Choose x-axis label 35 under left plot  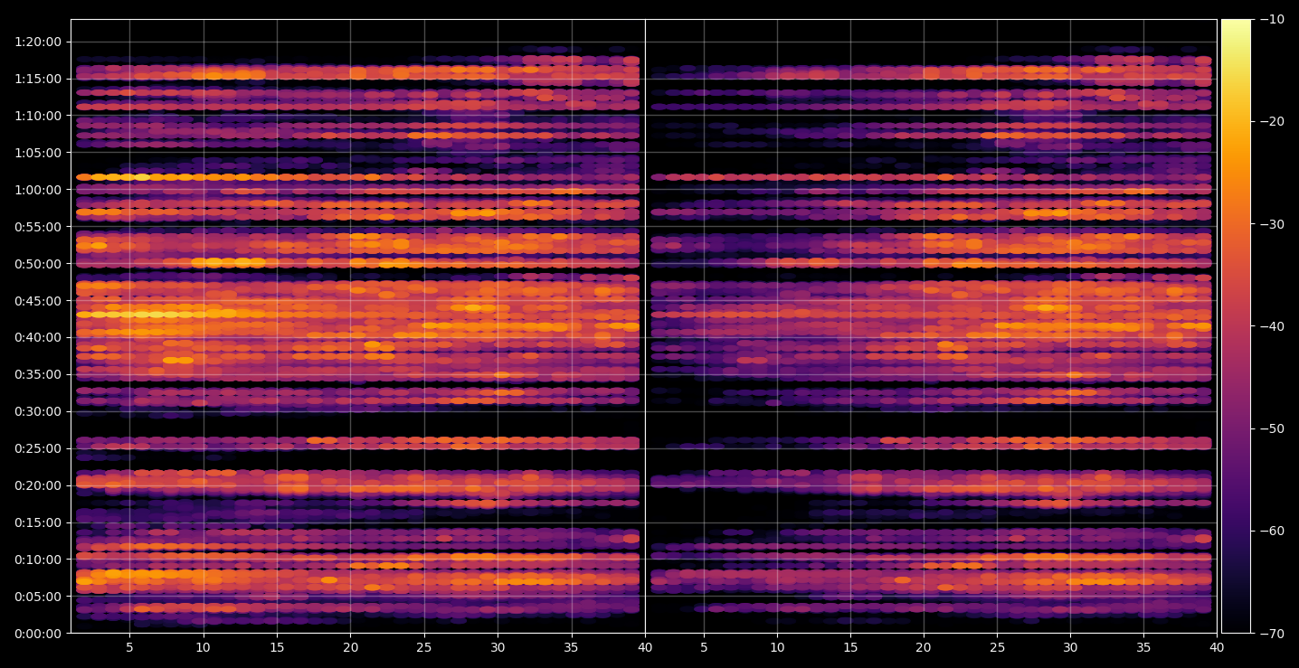(571, 647)
